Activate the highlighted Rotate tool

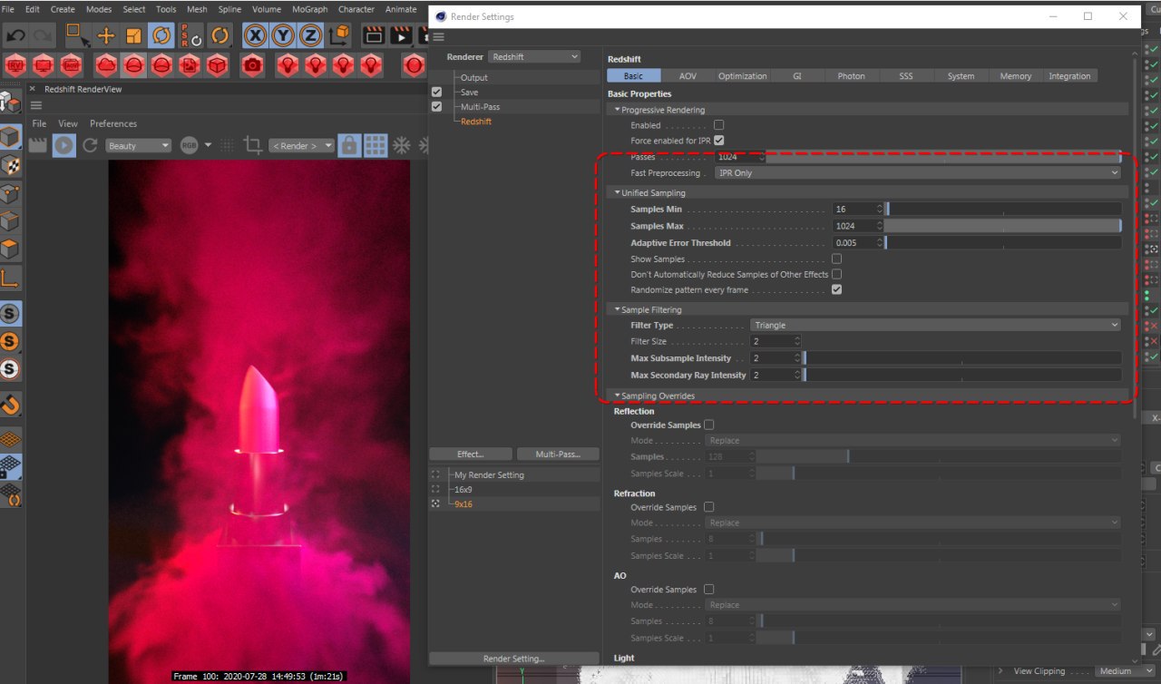[x=161, y=35]
